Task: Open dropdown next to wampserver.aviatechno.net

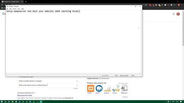Action: (34, 93)
